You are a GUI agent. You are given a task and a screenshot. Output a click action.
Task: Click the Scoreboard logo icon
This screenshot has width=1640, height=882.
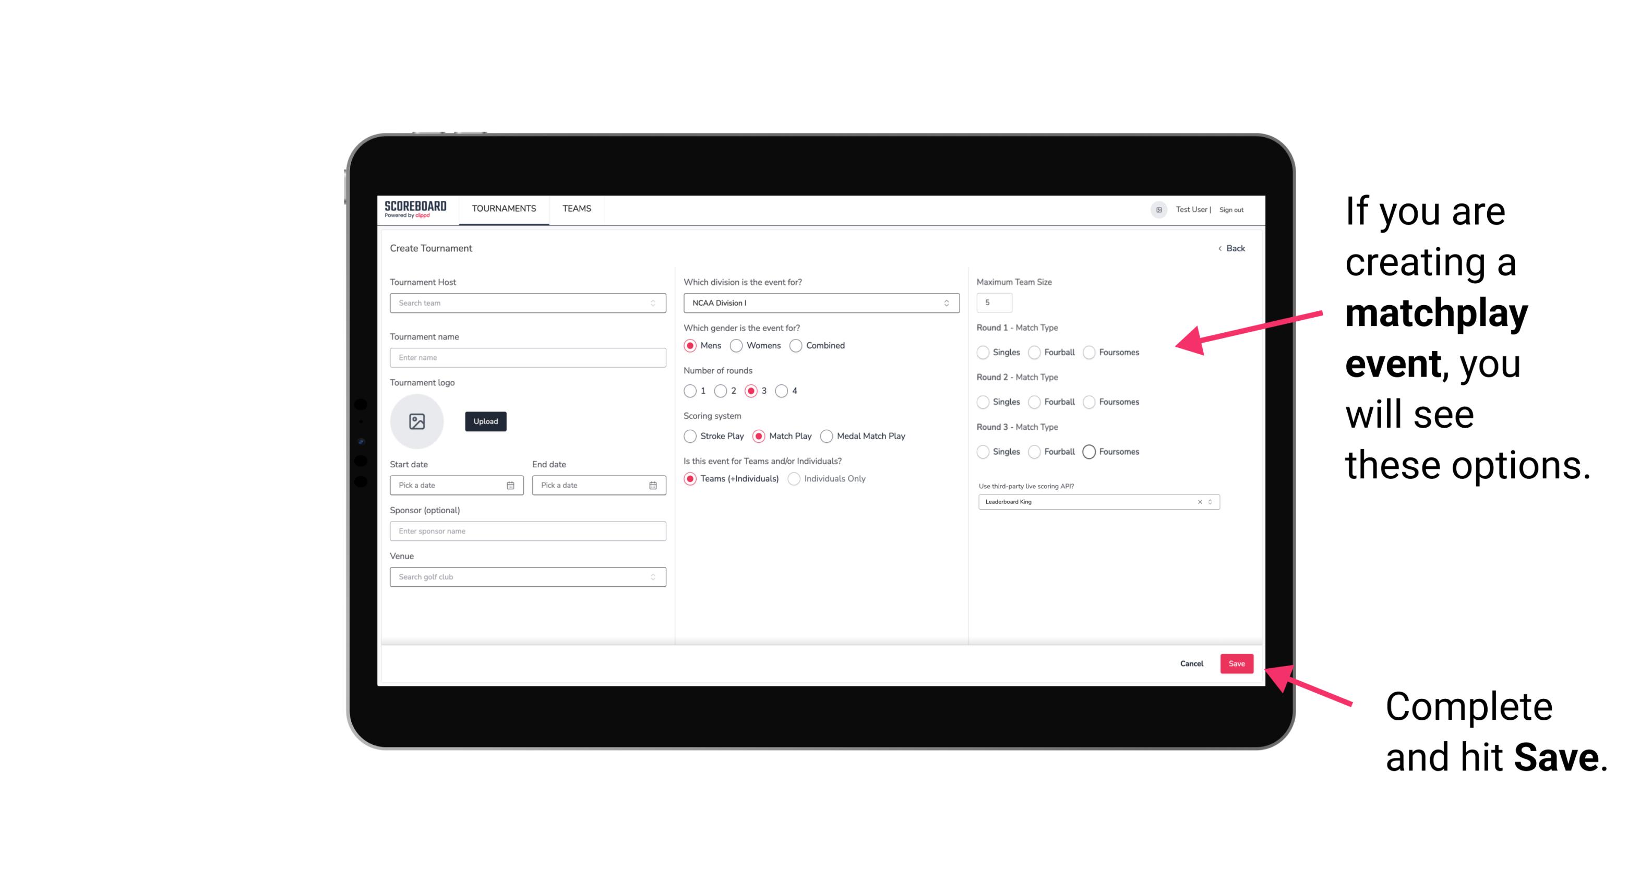(417, 210)
